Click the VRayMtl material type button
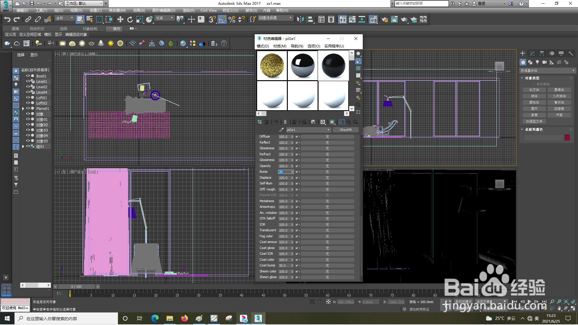Screen dimensions: 578x325 click(x=345, y=130)
